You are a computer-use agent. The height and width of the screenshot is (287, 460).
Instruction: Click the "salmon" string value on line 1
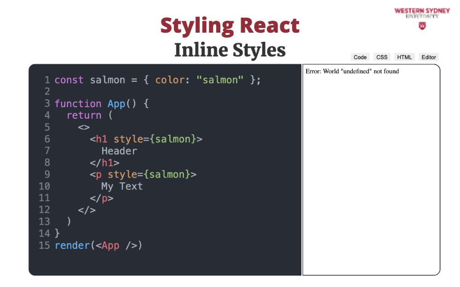tap(220, 80)
